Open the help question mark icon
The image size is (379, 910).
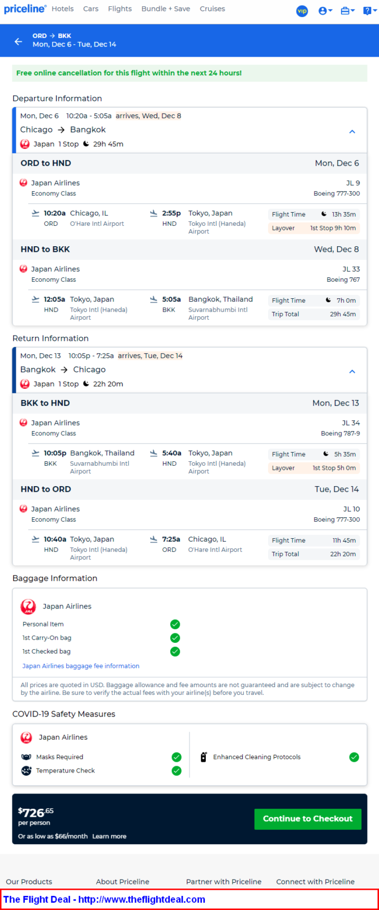(x=368, y=11)
